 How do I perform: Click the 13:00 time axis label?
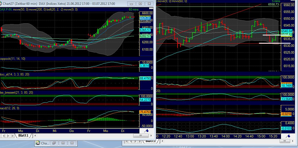pyautogui.click(x=190, y=136)
